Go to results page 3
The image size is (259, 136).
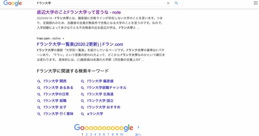(x=91, y=134)
